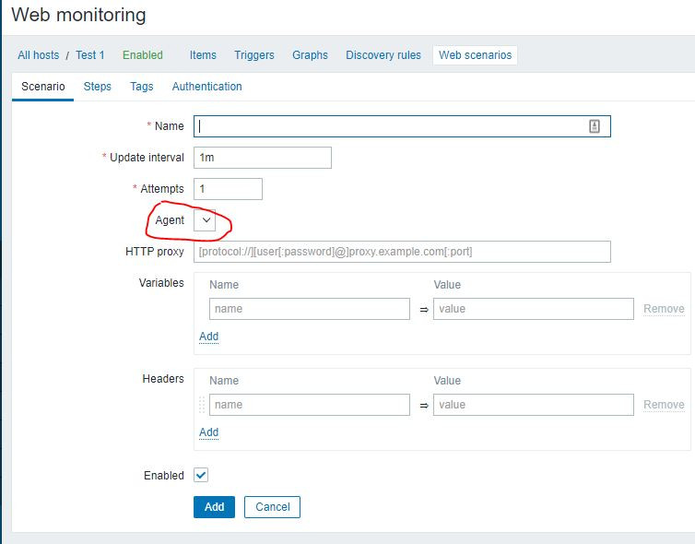This screenshot has height=544, width=695.
Task: Focus the Update interval field
Action: pyautogui.click(x=262, y=158)
